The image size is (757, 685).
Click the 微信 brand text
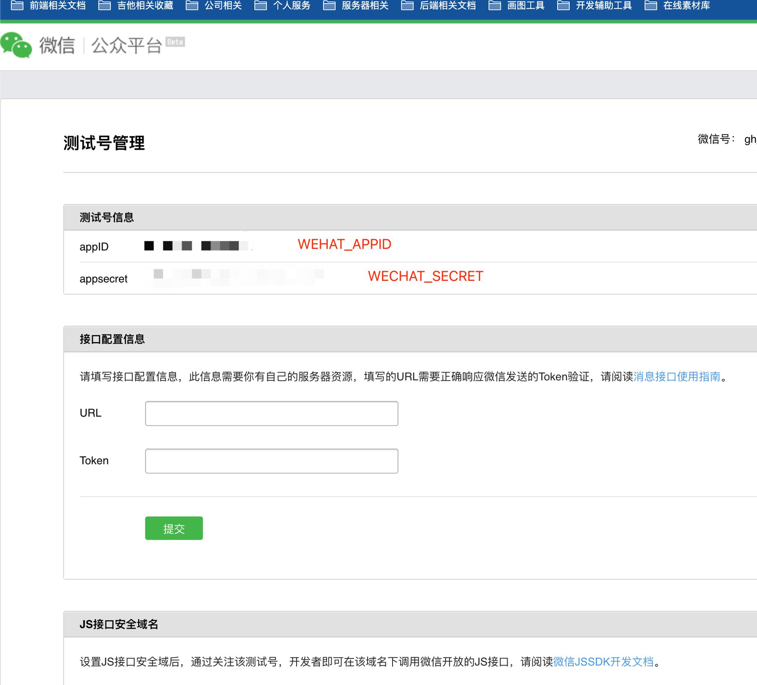[x=57, y=45]
